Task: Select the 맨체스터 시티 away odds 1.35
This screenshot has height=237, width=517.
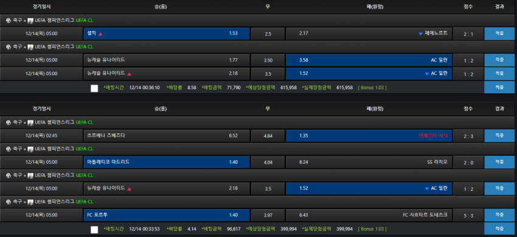Action: point(369,135)
